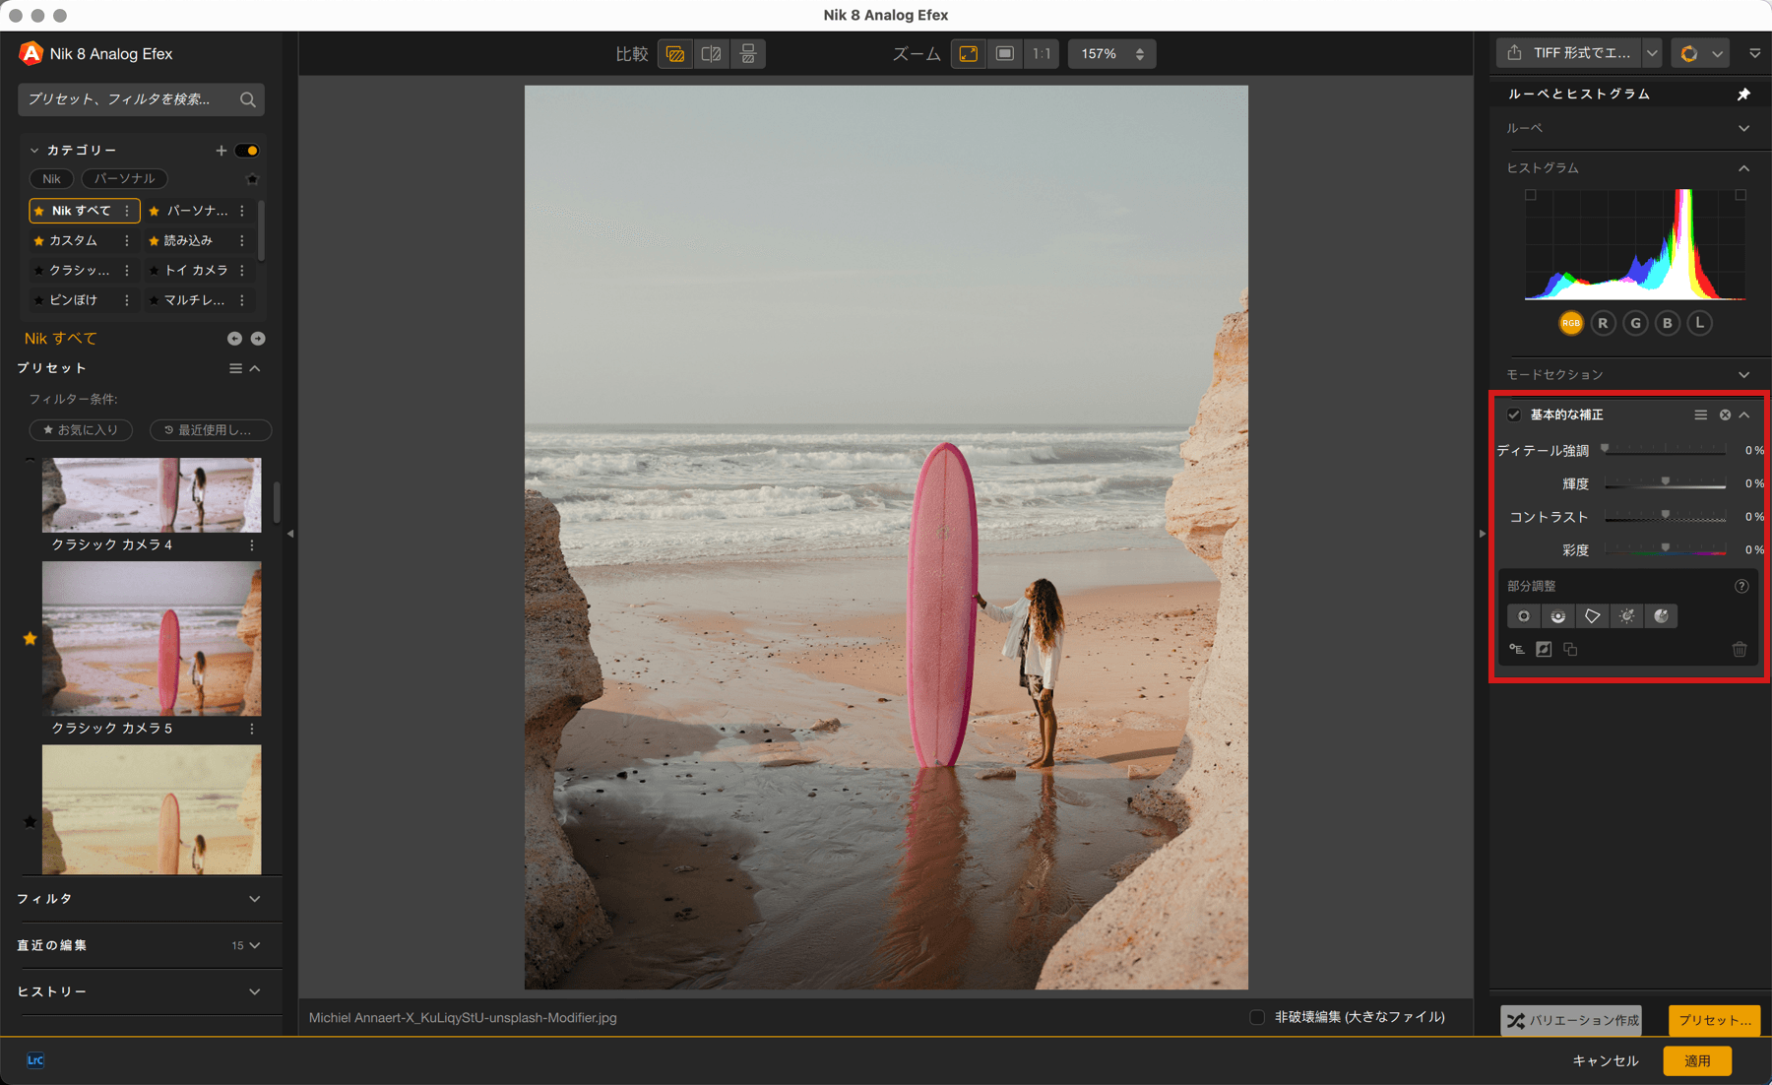Toggle favorite star on クラシック カメラ 5 preset
Image resolution: width=1772 pixels, height=1085 pixels.
pyautogui.click(x=30, y=639)
